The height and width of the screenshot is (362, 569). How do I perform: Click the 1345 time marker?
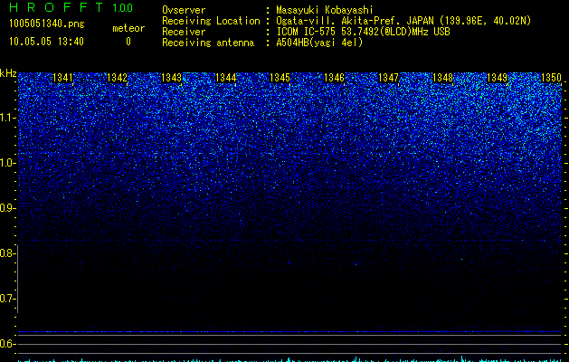coord(280,78)
